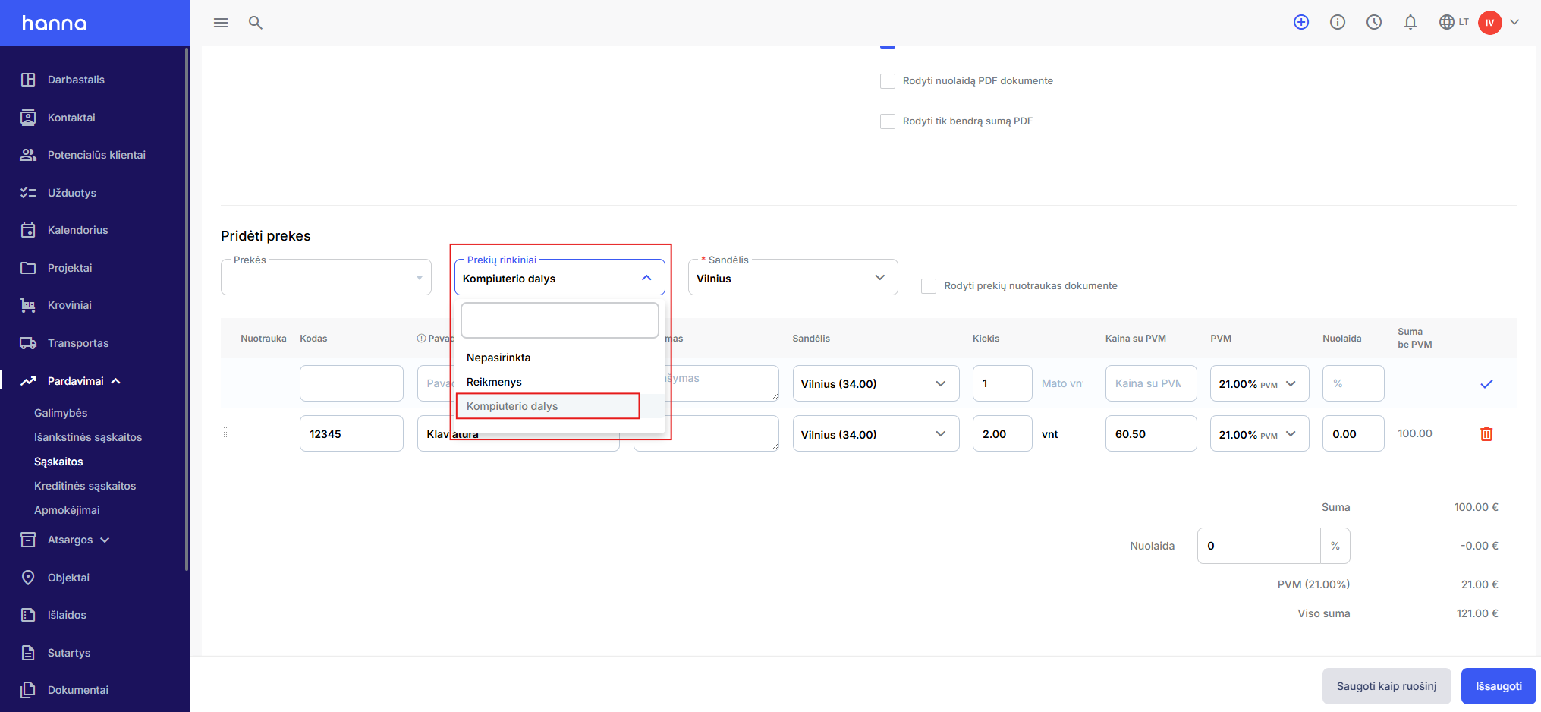Open the clock history icon
Image resolution: width=1541 pixels, height=712 pixels.
pos(1374,22)
